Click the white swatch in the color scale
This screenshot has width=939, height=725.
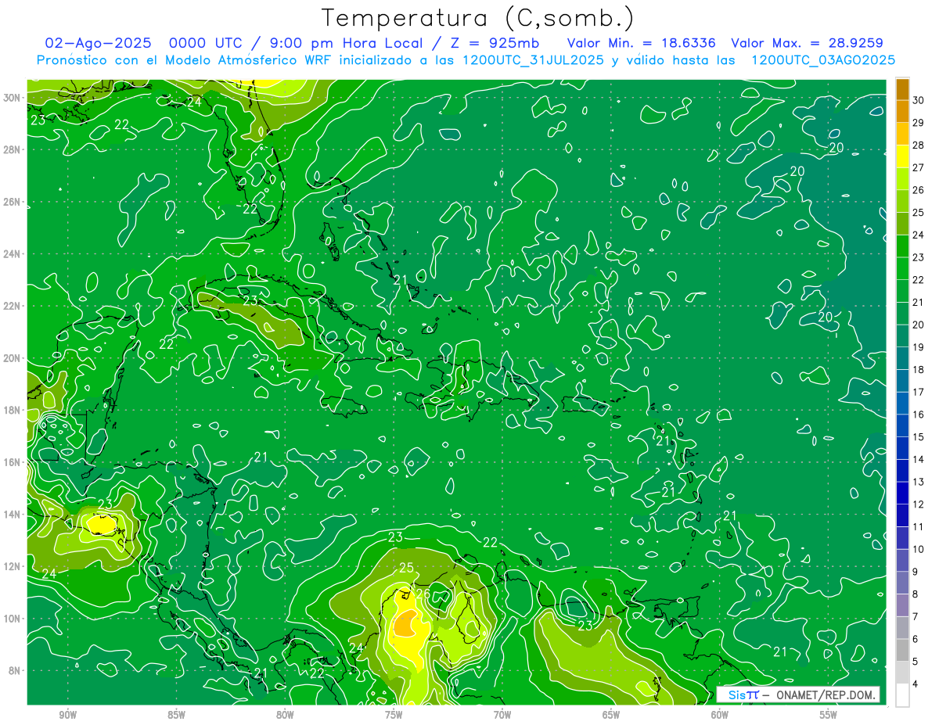click(902, 695)
